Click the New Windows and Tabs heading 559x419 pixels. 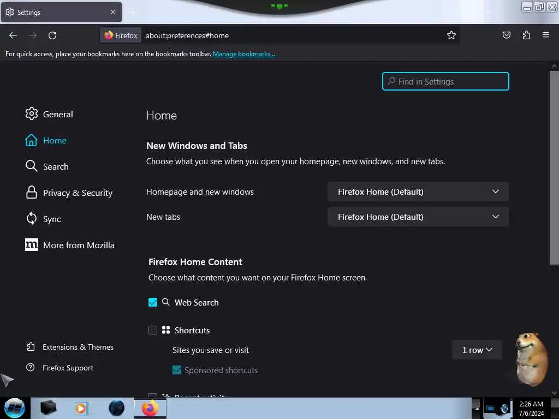click(197, 146)
